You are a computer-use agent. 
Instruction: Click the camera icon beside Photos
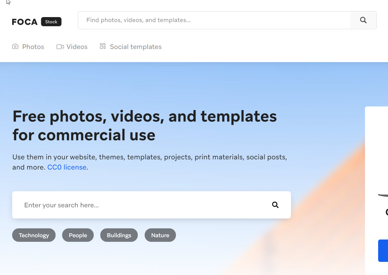[15, 47]
